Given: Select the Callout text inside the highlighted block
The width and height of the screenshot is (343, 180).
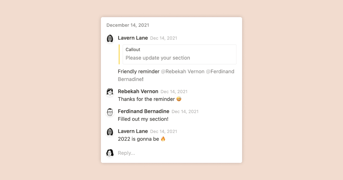Looking at the screenshot, I should (133, 49).
